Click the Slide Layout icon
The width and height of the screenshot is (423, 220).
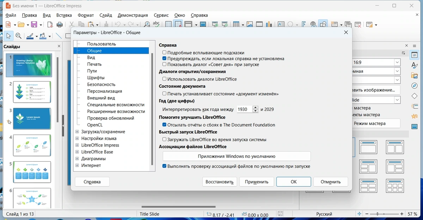(369, 24)
